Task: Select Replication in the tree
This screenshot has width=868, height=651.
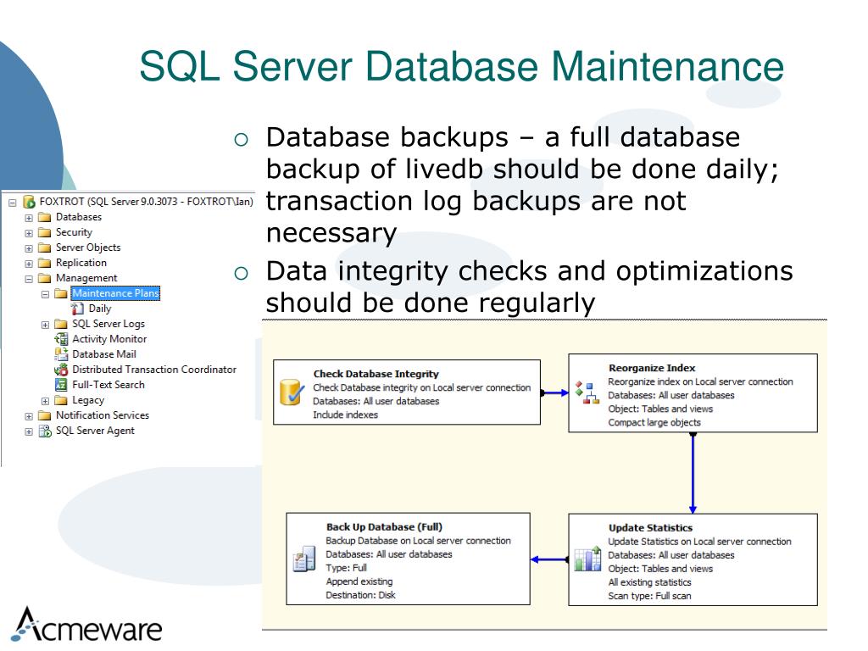Action: click(x=81, y=263)
